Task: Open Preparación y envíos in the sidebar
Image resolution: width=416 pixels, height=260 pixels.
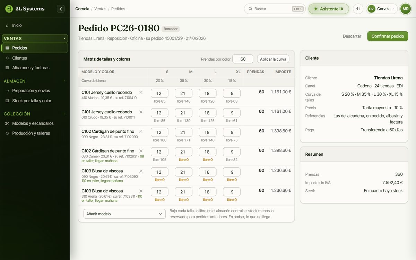Action: point(35,90)
